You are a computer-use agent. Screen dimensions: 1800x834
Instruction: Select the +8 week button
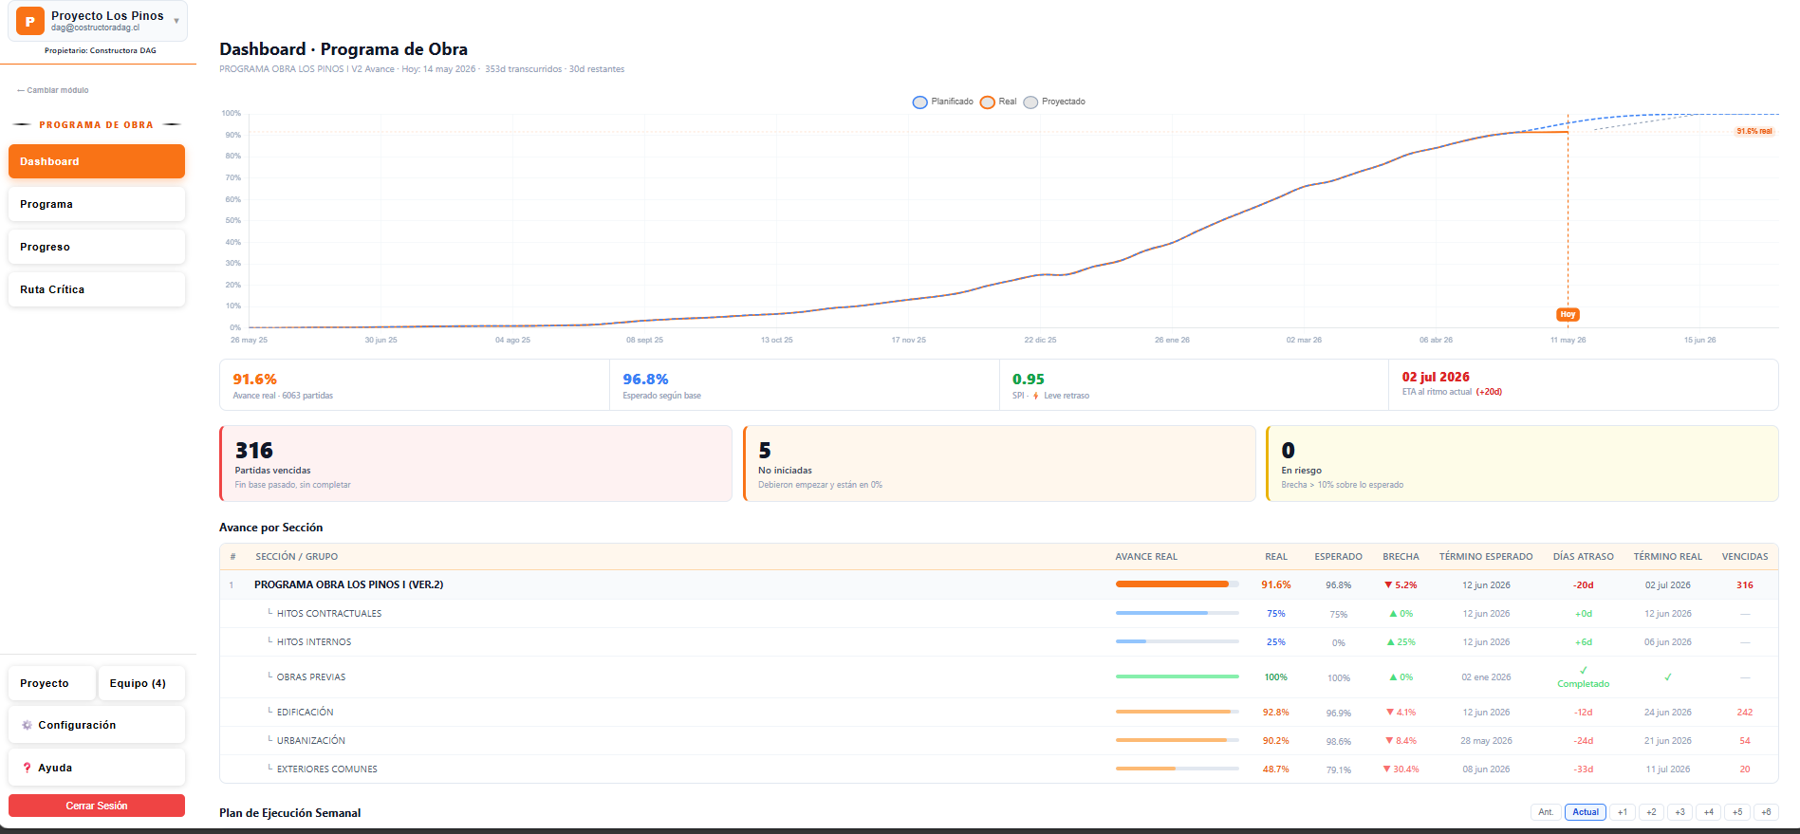point(1766,812)
